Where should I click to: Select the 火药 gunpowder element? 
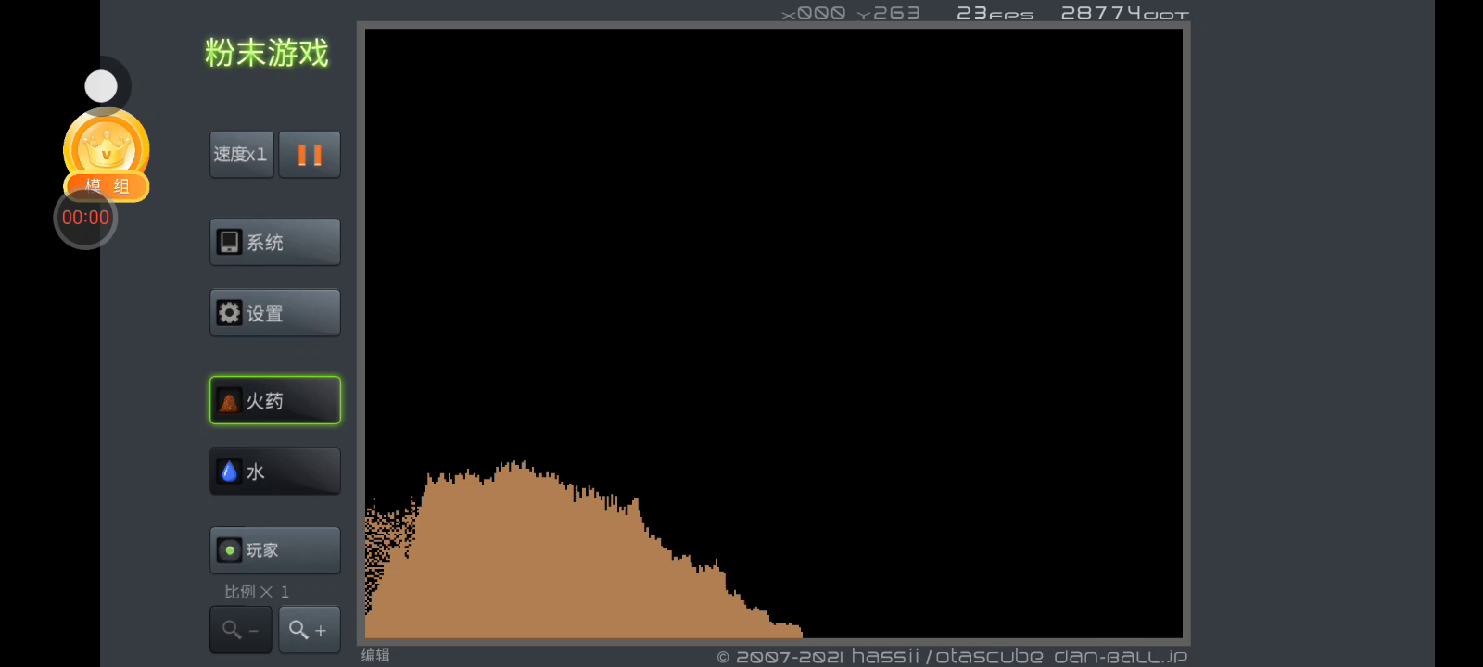[275, 401]
